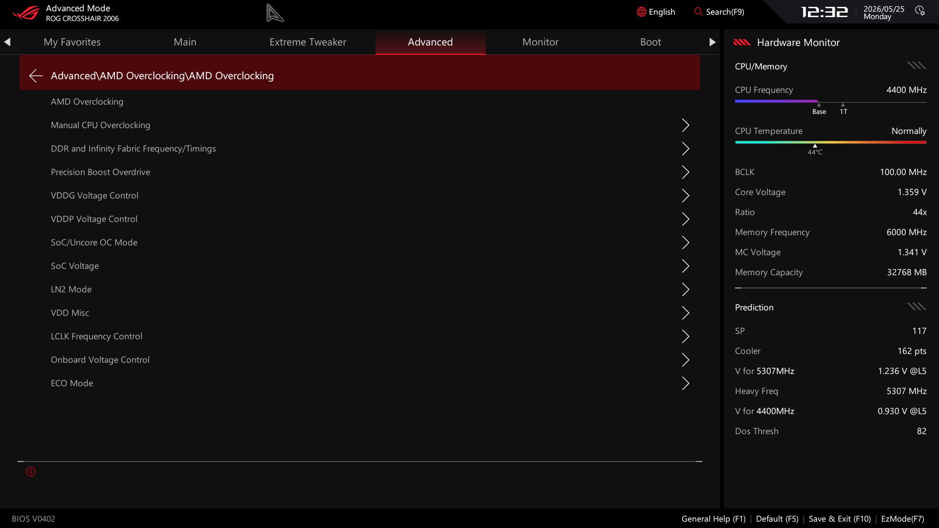939x528 pixels.
Task: Click Prediction section stripes icon
Action: 917,307
